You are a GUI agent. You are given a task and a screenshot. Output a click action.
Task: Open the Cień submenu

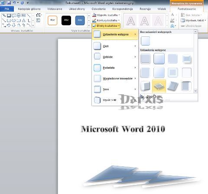(115, 46)
